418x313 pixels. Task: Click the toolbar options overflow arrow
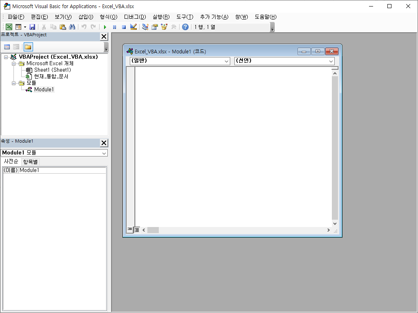tap(272, 28)
